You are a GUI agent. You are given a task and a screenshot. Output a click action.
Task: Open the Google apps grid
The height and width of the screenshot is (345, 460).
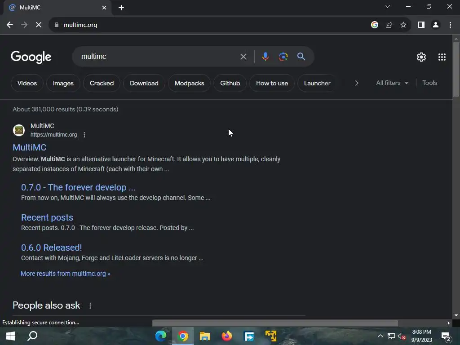(442, 57)
